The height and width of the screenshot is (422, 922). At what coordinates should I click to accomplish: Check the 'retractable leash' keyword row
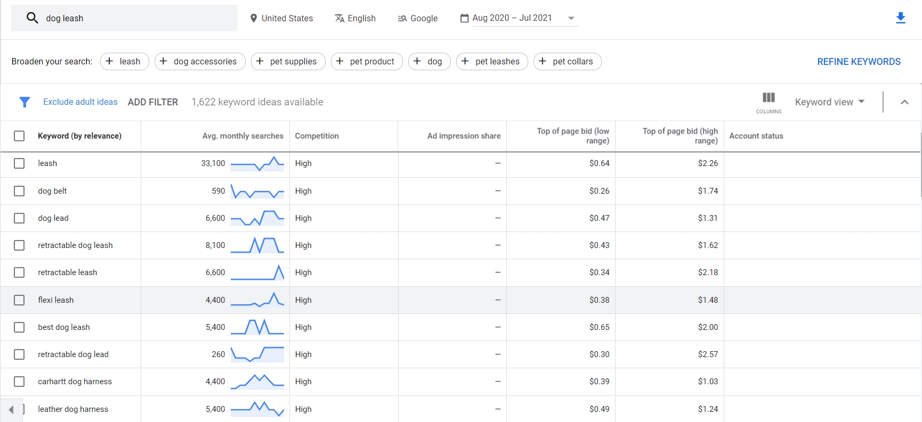point(19,272)
